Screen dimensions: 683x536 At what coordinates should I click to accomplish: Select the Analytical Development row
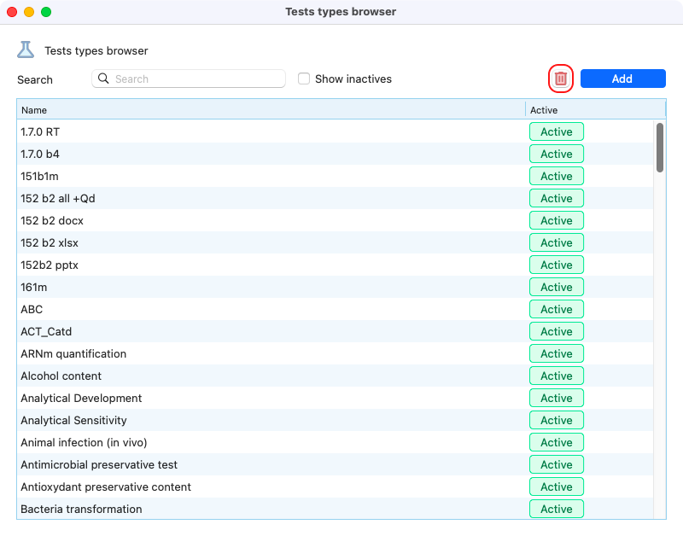335,399
